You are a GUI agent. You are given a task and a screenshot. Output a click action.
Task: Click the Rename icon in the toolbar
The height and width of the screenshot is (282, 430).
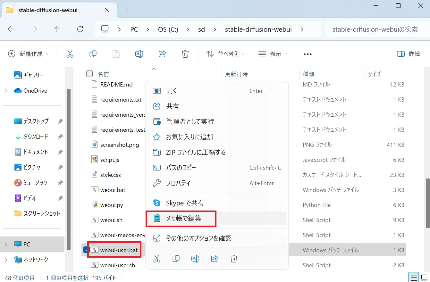pyautogui.click(x=139, y=54)
